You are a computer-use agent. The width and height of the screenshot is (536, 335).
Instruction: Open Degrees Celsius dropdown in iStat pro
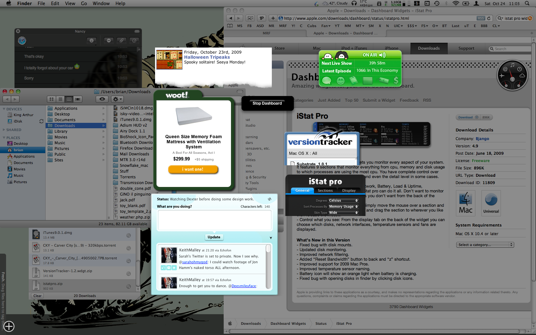(343, 200)
